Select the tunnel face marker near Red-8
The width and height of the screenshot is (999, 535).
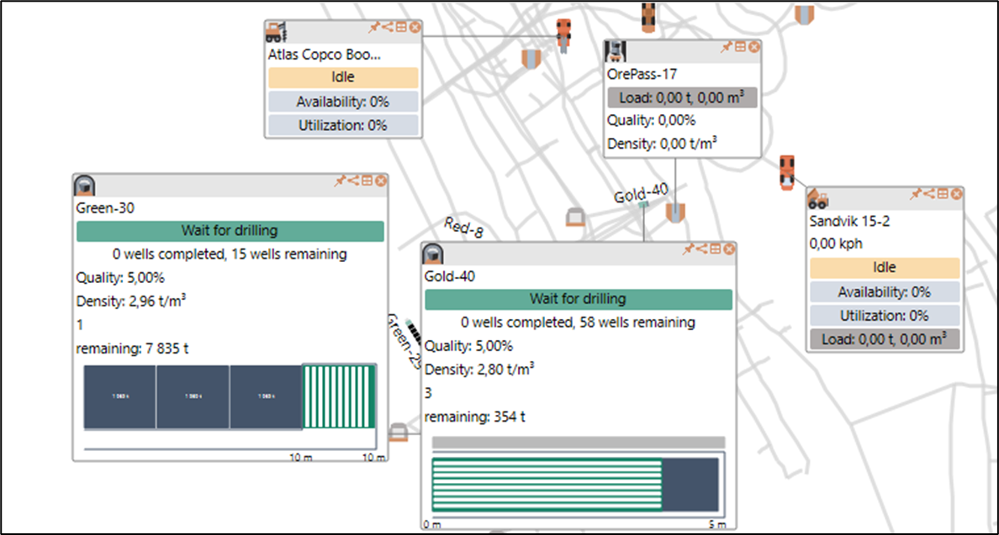point(575,217)
